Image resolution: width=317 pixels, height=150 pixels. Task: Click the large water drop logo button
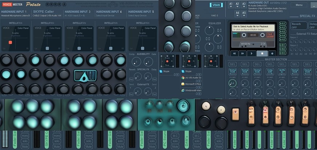coord(85,75)
